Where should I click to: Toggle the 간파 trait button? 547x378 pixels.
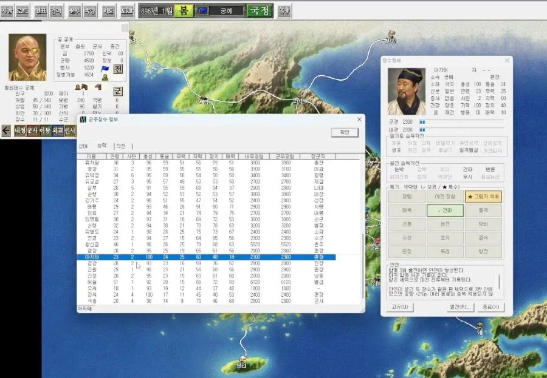point(445,211)
